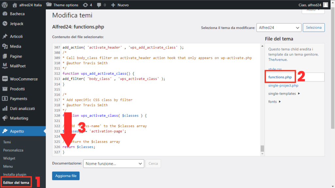Open Temi under Aspetto
335x188 pixels.
(x=7, y=142)
